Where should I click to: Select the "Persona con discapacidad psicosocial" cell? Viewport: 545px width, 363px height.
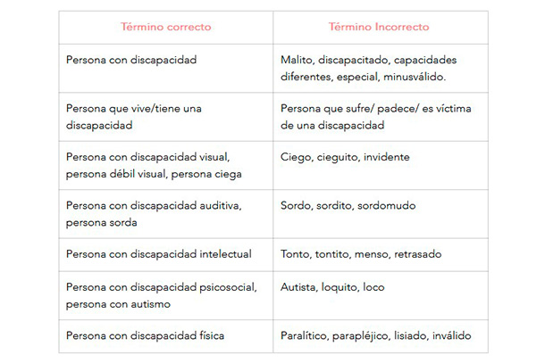pyautogui.click(x=162, y=295)
